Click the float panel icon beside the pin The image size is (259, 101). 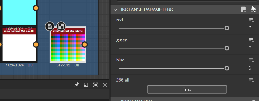[x=86, y=85]
